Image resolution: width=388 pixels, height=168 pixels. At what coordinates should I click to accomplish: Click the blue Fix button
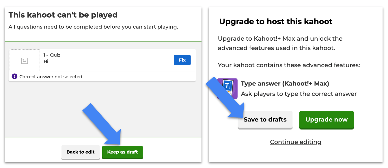pyautogui.click(x=182, y=60)
